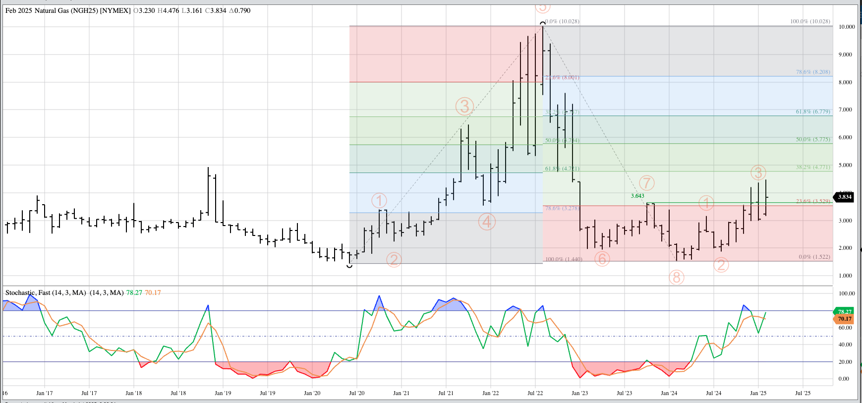
Task: Click the green 78.27 stochastic axis tag
Action: click(x=845, y=312)
